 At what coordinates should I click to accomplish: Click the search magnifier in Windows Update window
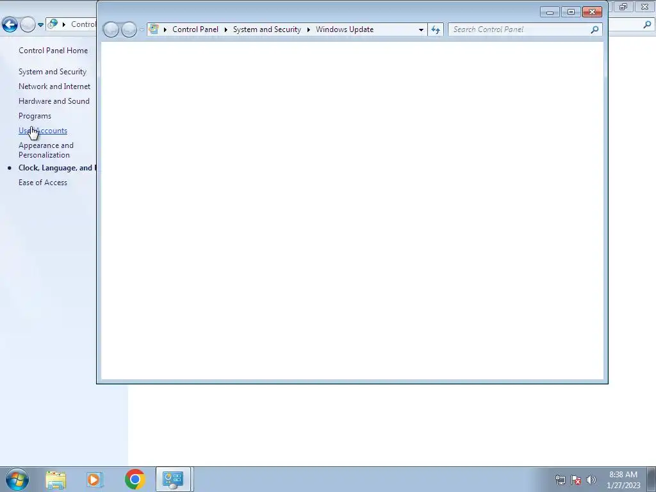click(x=594, y=29)
